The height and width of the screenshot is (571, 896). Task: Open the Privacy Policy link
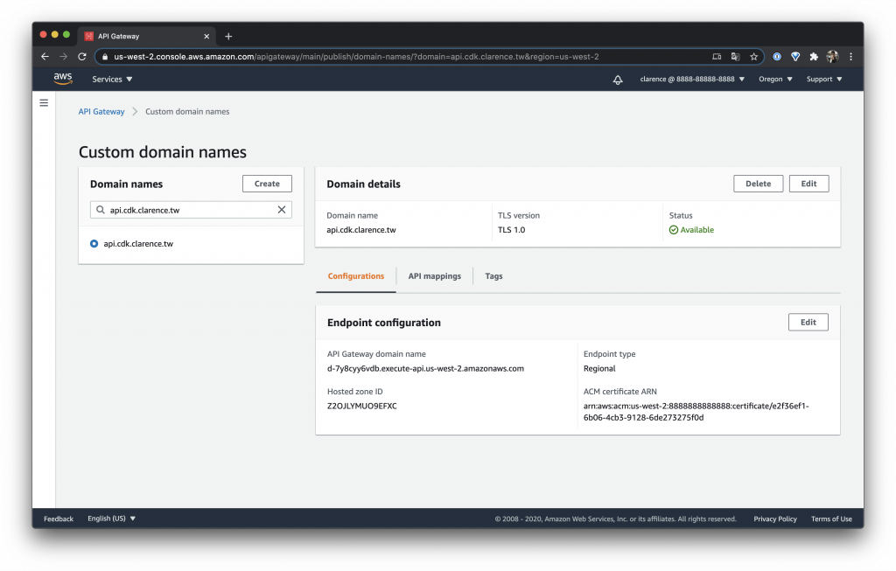(x=775, y=519)
